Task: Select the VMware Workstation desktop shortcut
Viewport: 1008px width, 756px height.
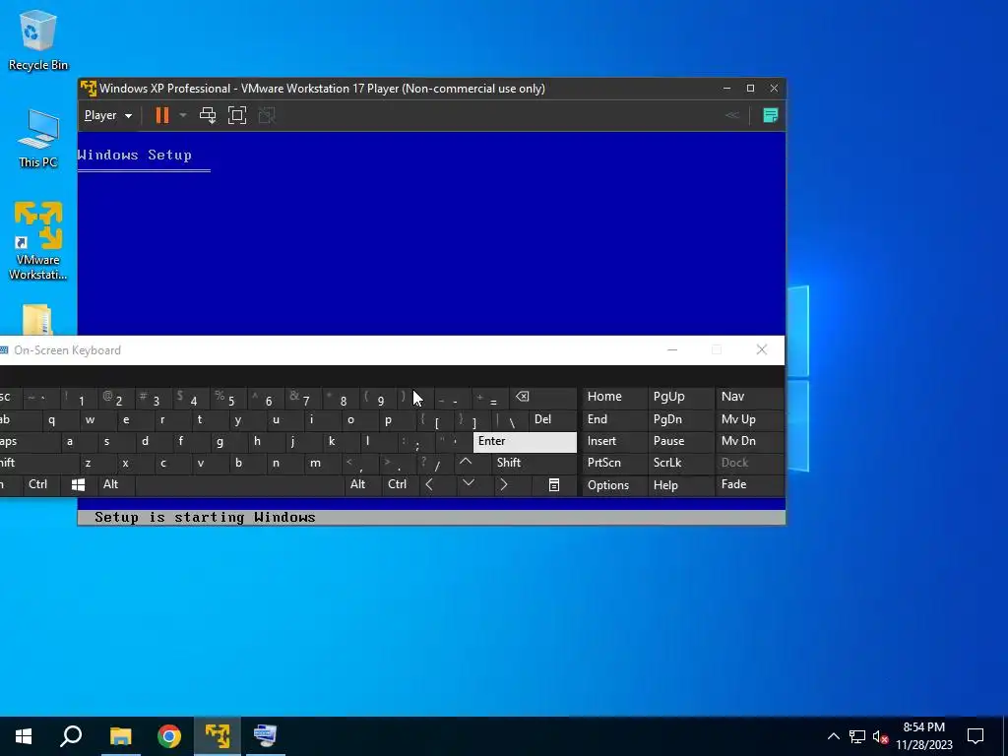Action: coord(38,241)
